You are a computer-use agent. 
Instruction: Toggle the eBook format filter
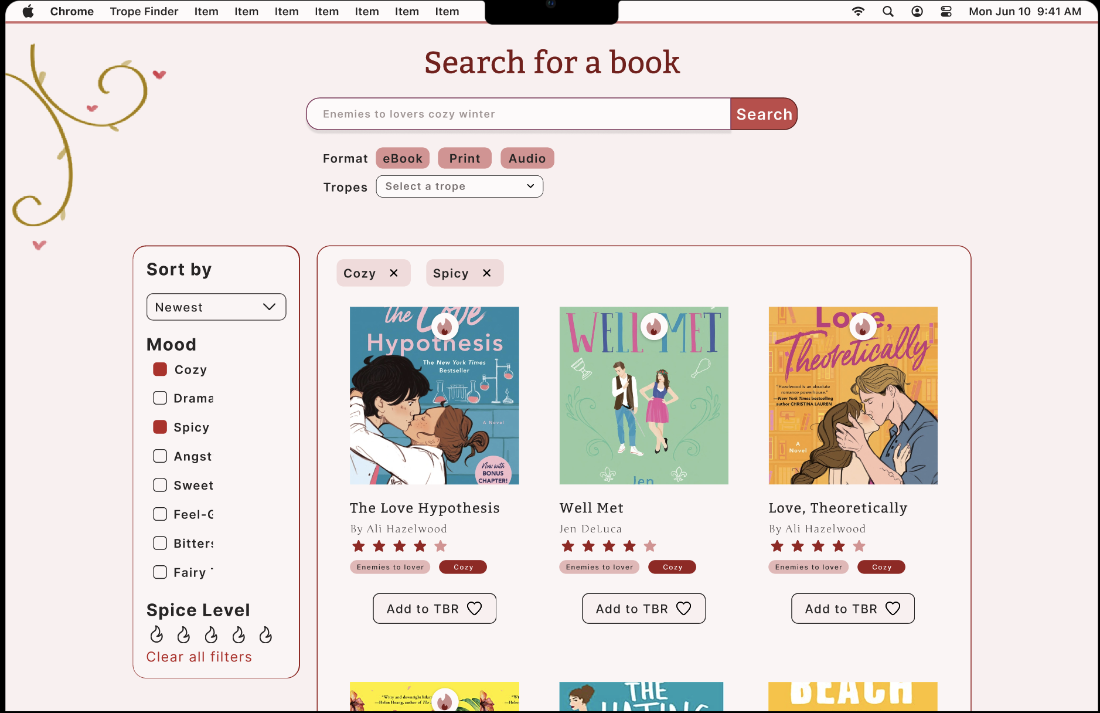pos(403,158)
